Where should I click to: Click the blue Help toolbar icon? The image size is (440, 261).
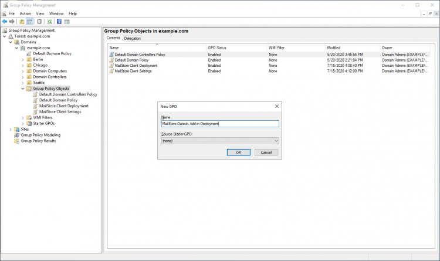(x=59, y=22)
